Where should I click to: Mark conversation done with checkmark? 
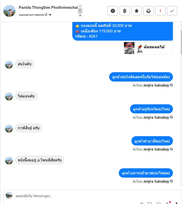(x=172, y=11)
